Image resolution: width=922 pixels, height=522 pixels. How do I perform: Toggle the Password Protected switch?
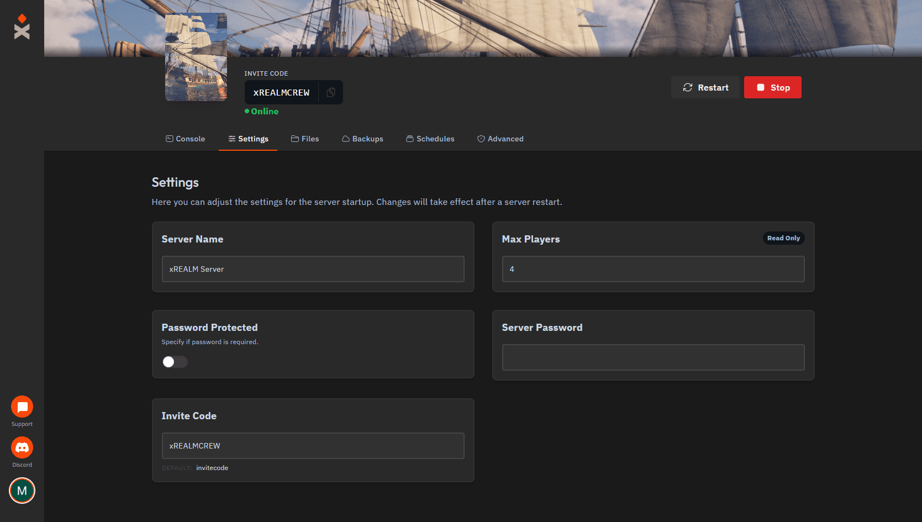pyautogui.click(x=175, y=362)
